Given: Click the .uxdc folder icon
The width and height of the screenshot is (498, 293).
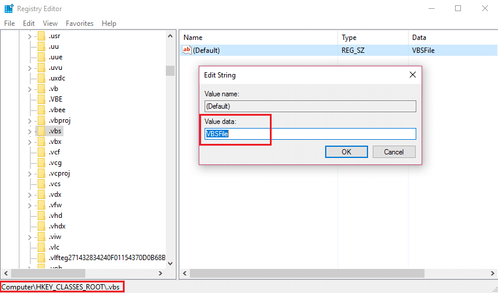Looking at the screenshot, I should point(42,78).
